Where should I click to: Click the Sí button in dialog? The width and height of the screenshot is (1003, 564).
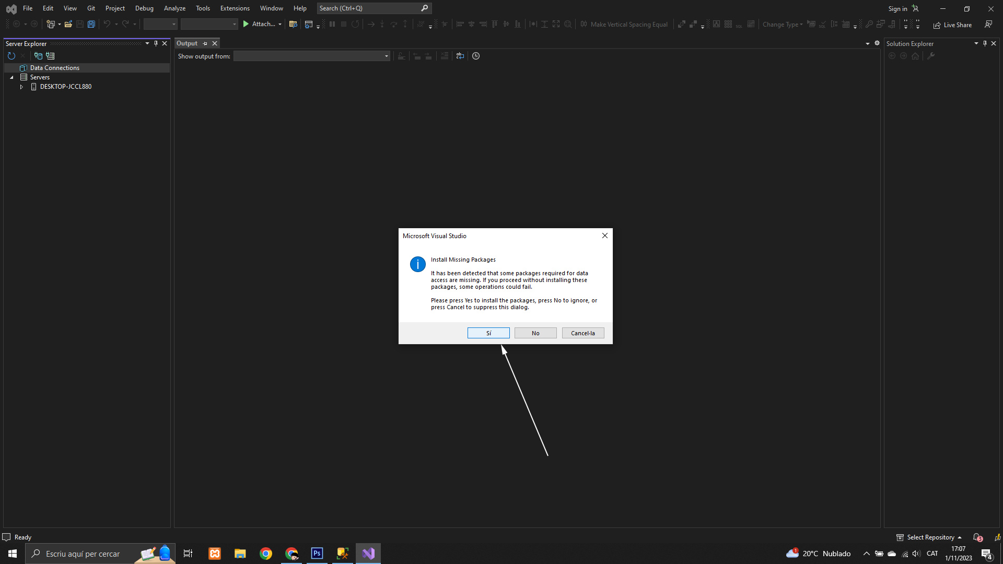[488, 333]
